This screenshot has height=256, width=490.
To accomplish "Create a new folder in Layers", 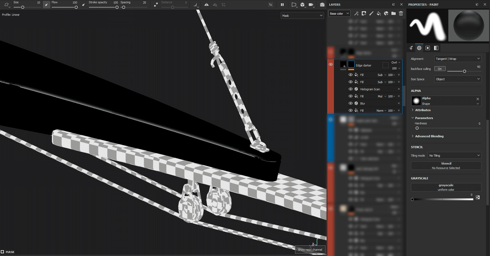I will point(393,13).
